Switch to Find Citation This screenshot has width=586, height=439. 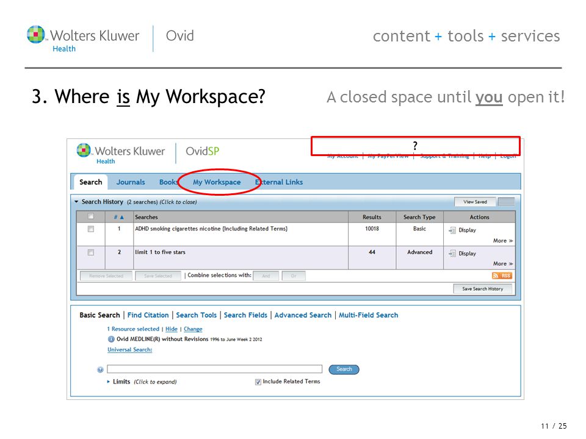tap(148, 315)
